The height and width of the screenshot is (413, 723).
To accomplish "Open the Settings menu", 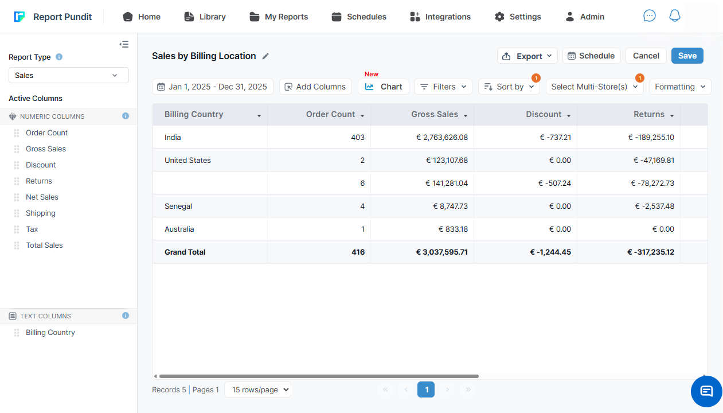I will tap(518, 17).
